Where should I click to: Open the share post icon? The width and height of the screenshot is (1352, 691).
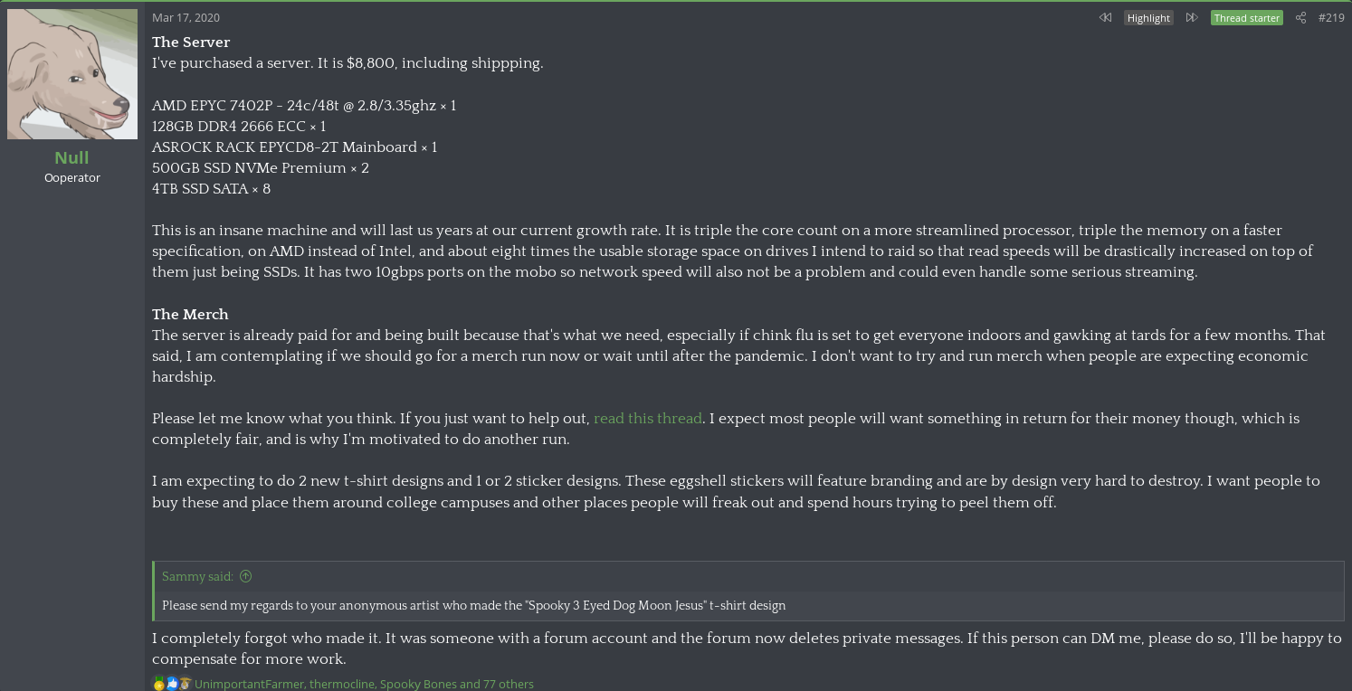(x=1300, y=17)
